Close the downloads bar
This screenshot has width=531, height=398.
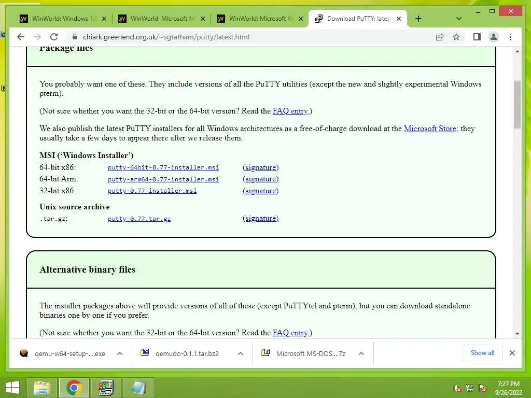512,353
